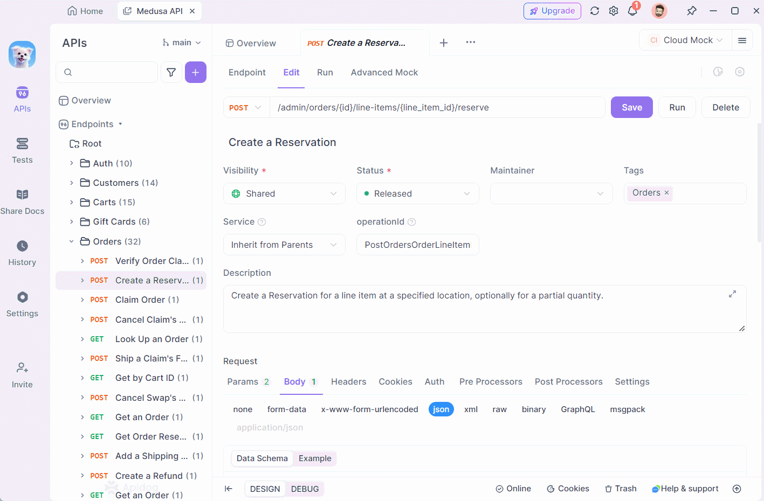Open the gear settings icon in title bar
The image size is (764, 501).
click(614, 11)
